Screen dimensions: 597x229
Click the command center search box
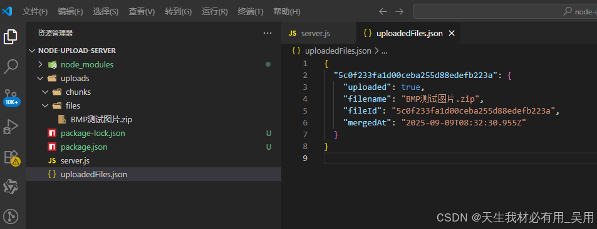[x=505, y=11]
